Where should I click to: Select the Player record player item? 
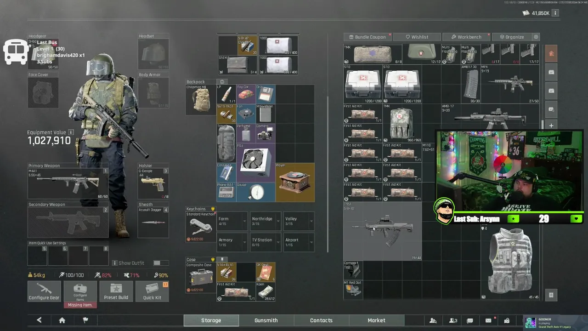[295, 183]
